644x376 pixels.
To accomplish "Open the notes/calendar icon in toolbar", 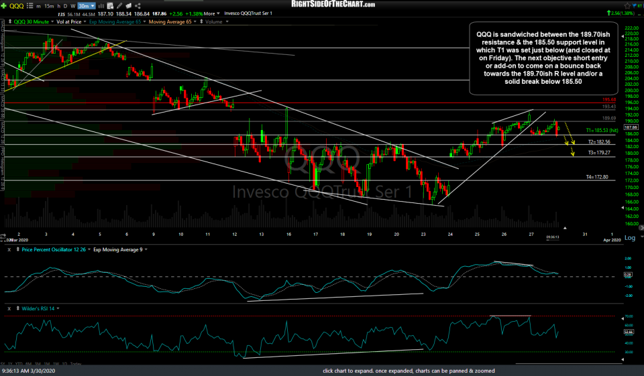I will 110,6.
